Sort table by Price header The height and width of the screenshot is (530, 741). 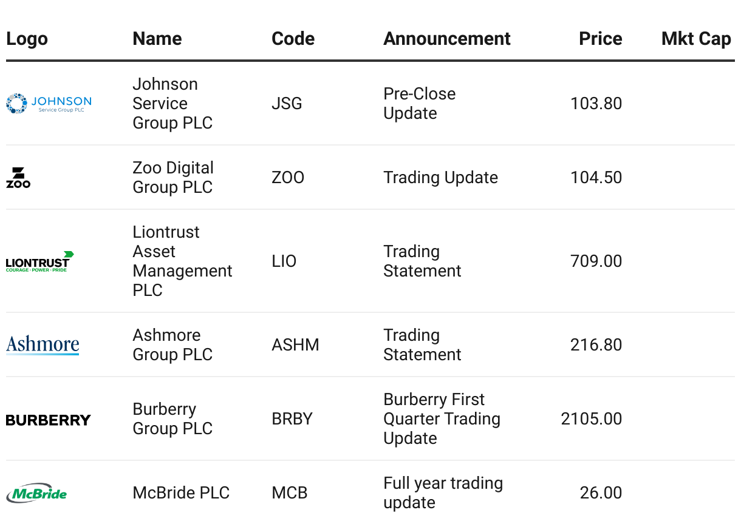pos(601,39)
